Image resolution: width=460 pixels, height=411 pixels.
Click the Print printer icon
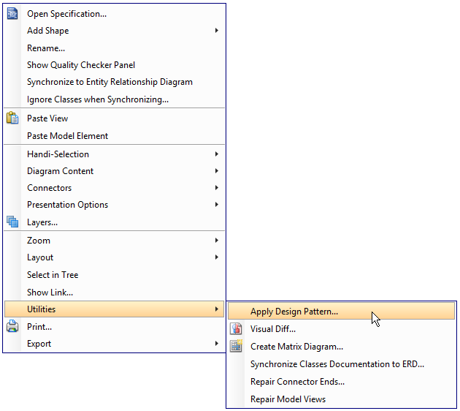[12, 326]
